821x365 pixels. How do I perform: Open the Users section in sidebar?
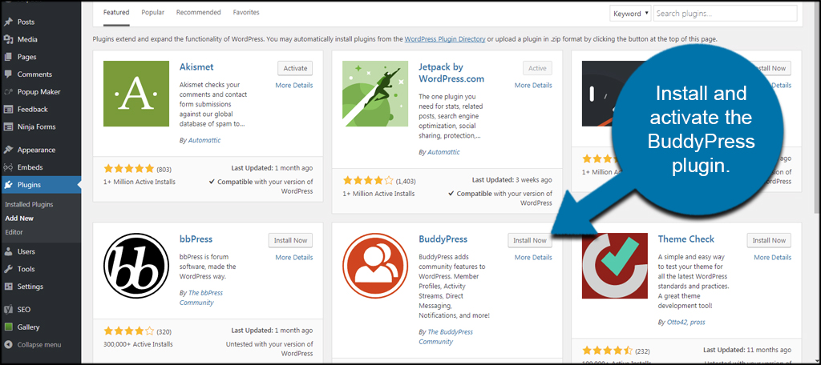pos(27,251)
